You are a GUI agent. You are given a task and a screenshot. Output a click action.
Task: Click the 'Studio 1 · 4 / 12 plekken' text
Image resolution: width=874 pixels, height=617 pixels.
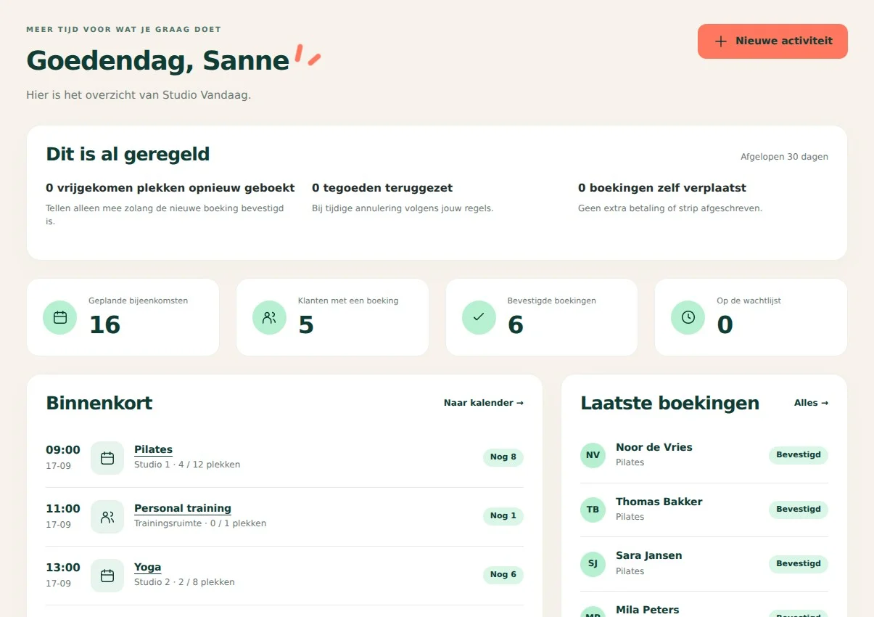tap(187, 465)
